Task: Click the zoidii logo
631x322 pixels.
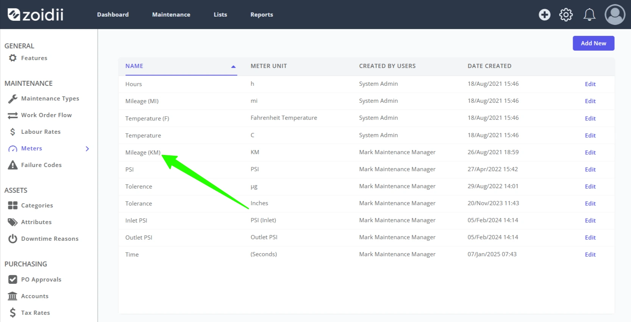Action: [36, 15]
